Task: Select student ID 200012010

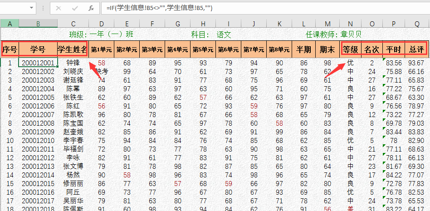Action: [x=38, y=141]
